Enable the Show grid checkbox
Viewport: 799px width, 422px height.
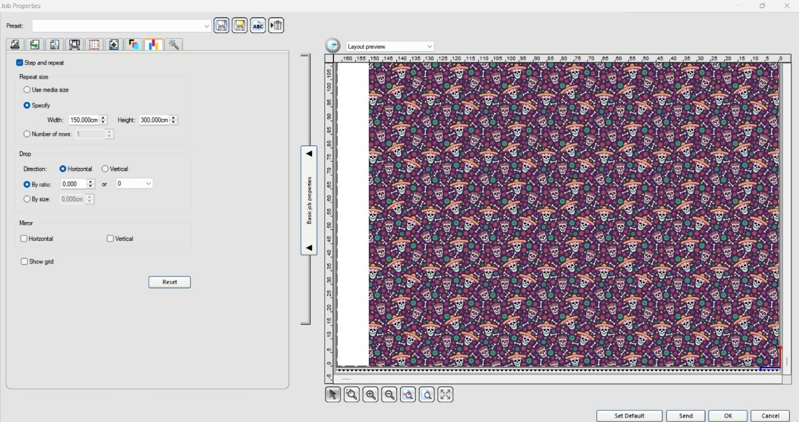[x=24, y=262]
